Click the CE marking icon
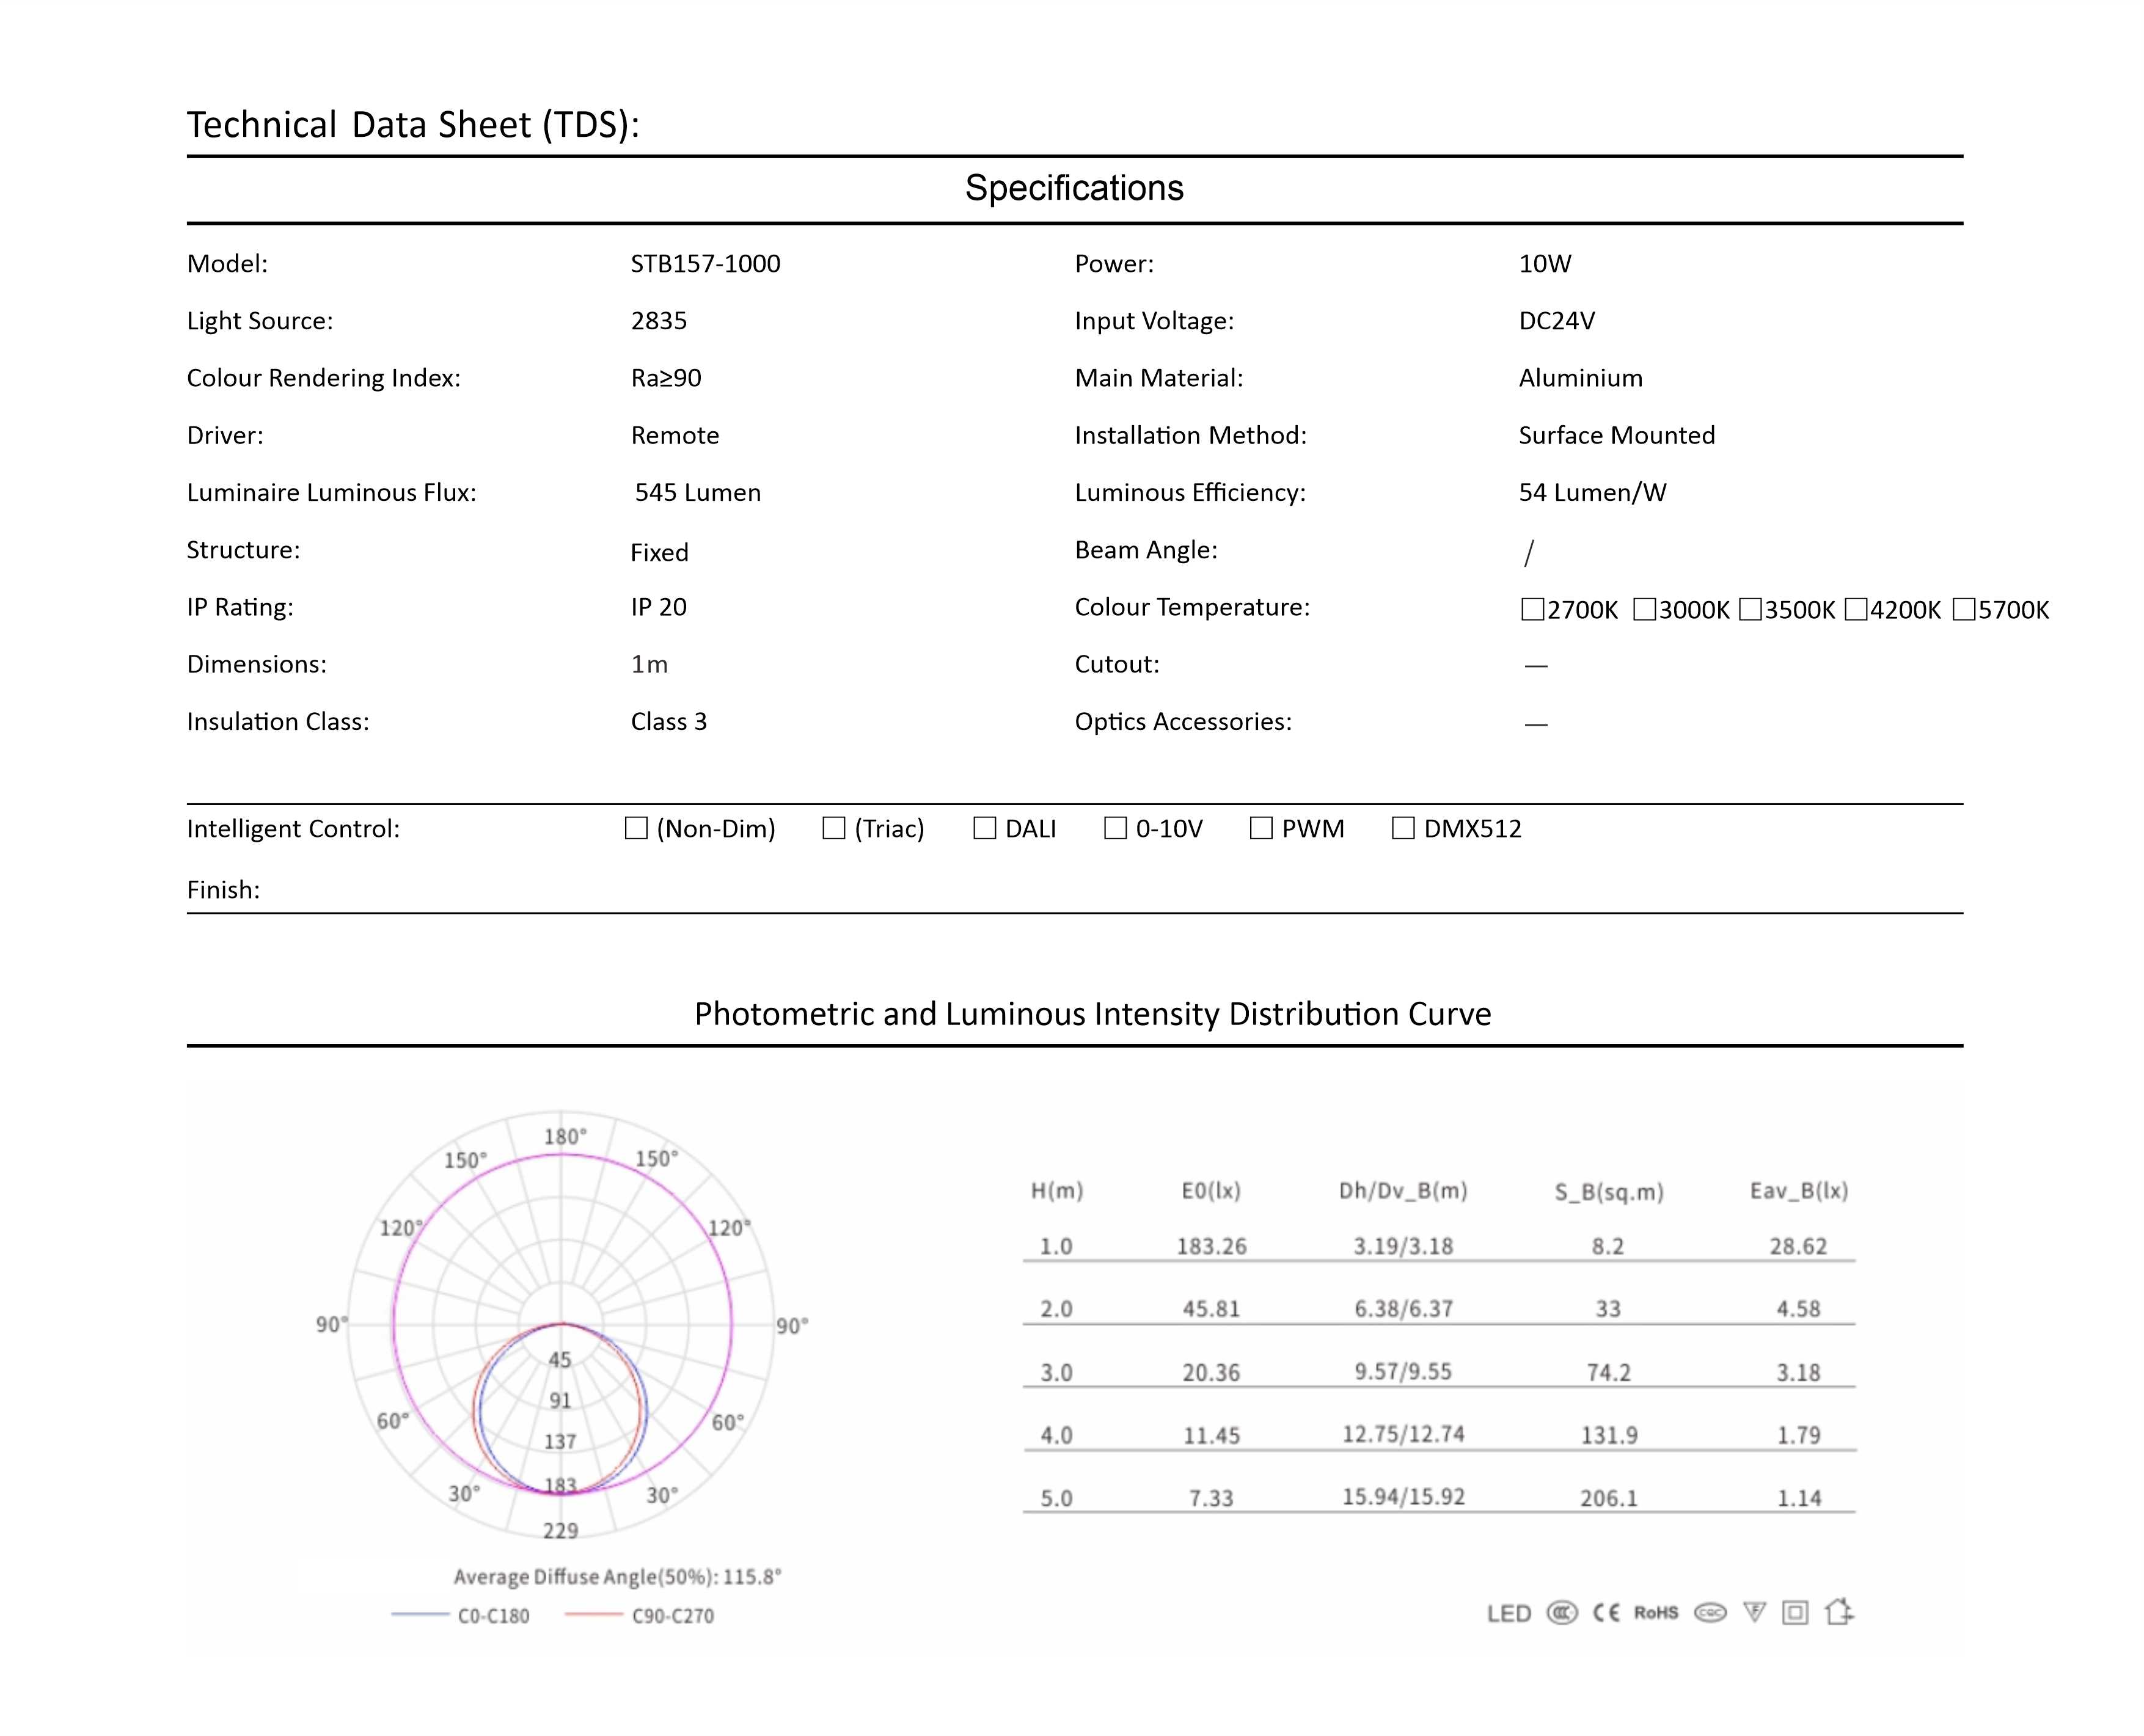Screen dimensions: 2144x1736 click(1606, 1613)
